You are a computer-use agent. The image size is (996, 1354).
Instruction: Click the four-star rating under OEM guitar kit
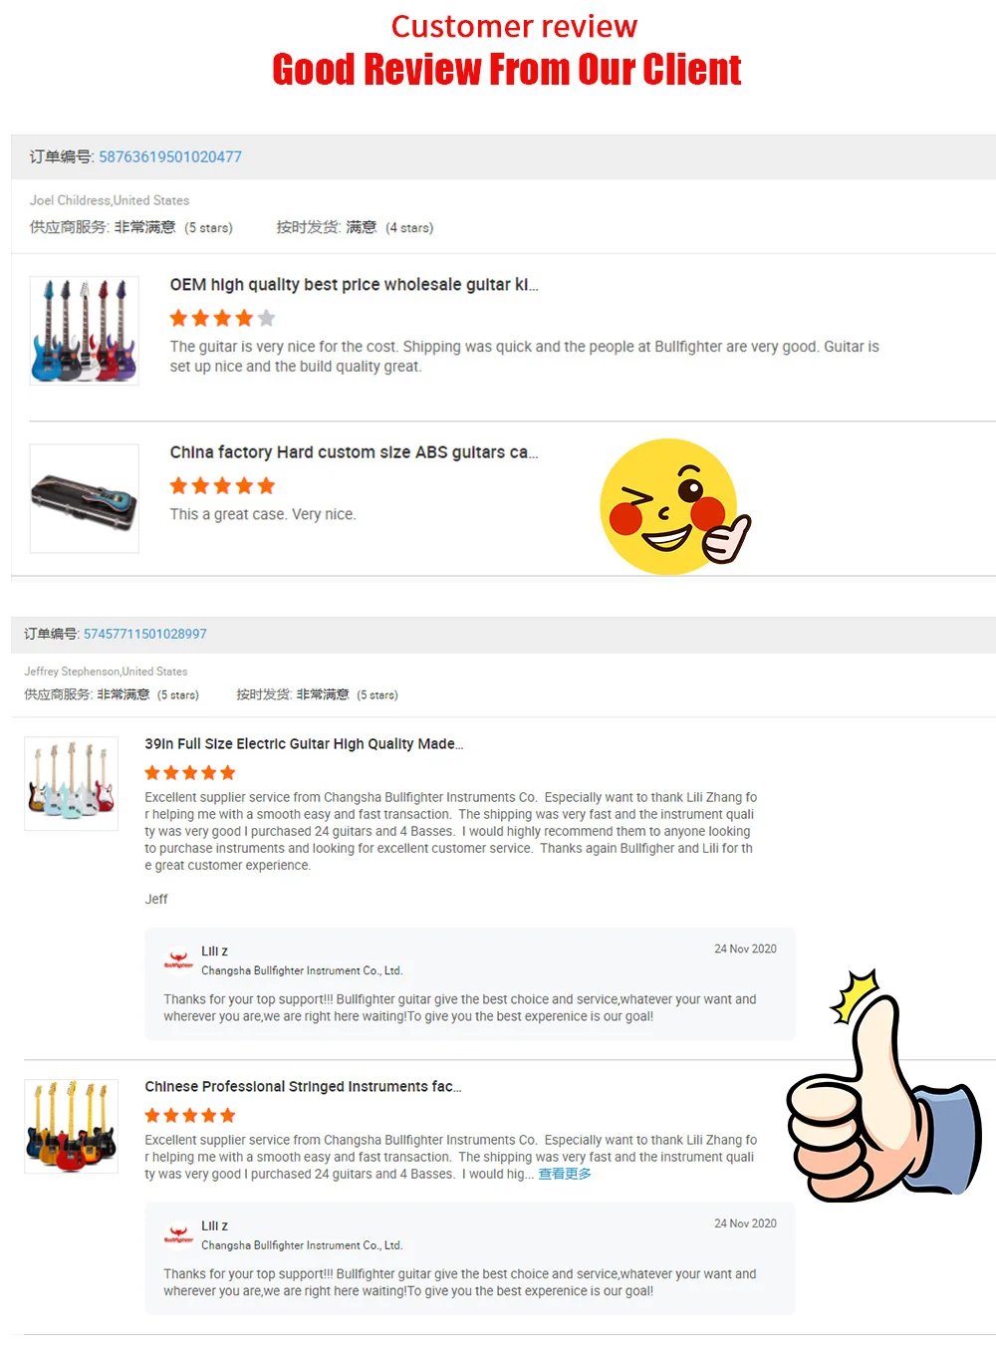(222, 318)
